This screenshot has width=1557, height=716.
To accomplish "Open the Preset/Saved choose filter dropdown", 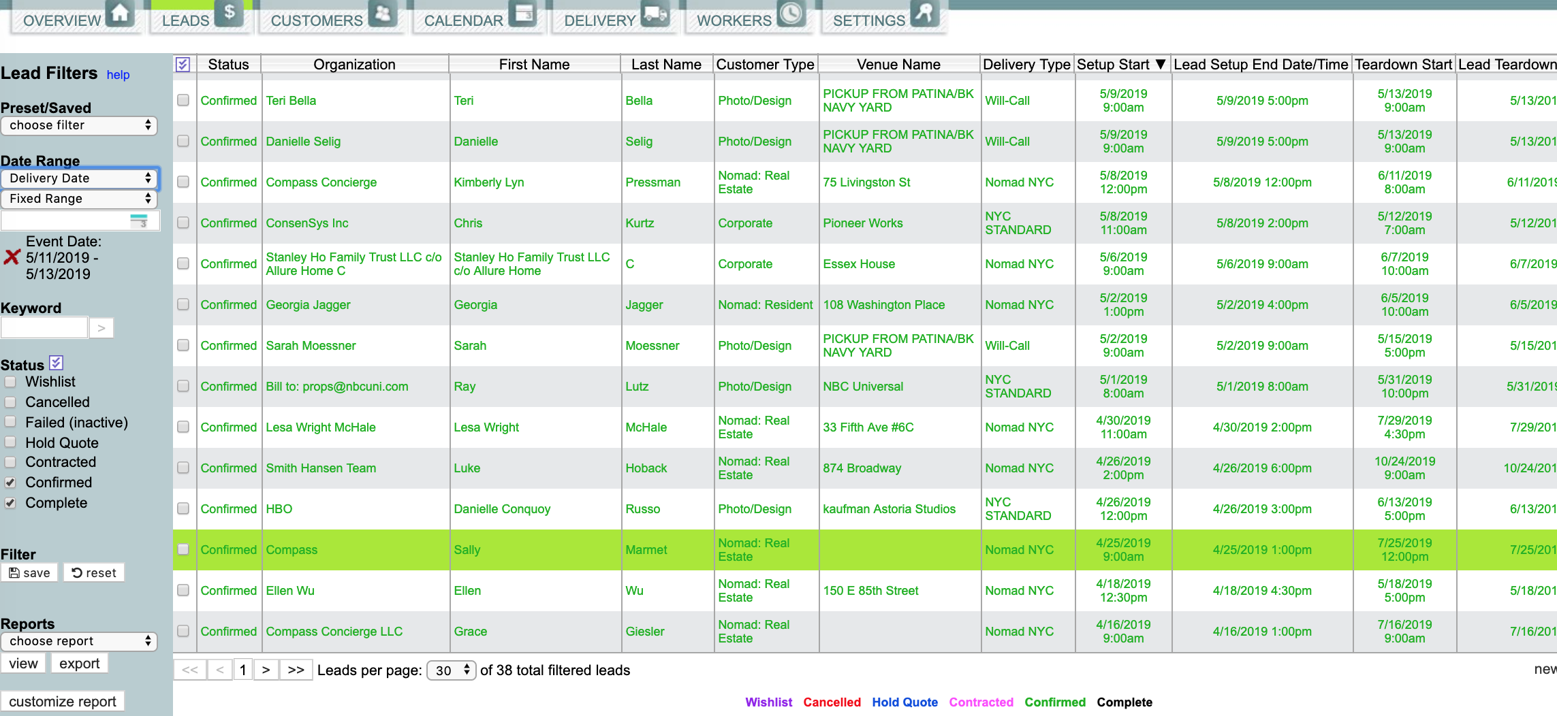I will 79,125.
